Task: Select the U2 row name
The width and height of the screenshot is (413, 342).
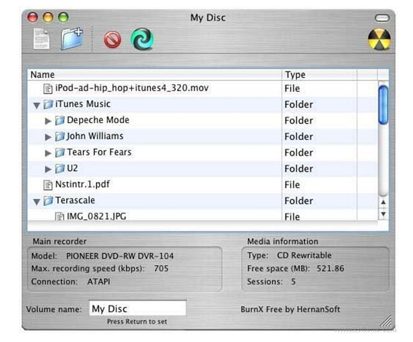Action: coord(73,168)
